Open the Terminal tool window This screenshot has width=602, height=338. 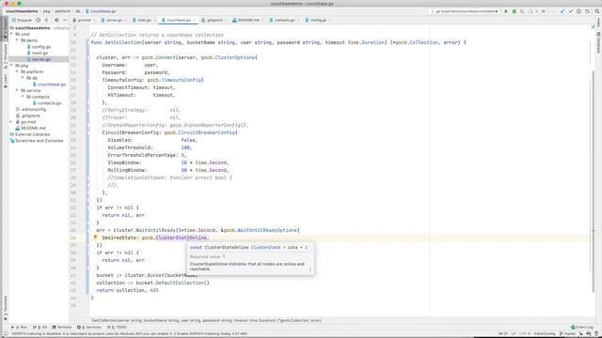point(62,328)
